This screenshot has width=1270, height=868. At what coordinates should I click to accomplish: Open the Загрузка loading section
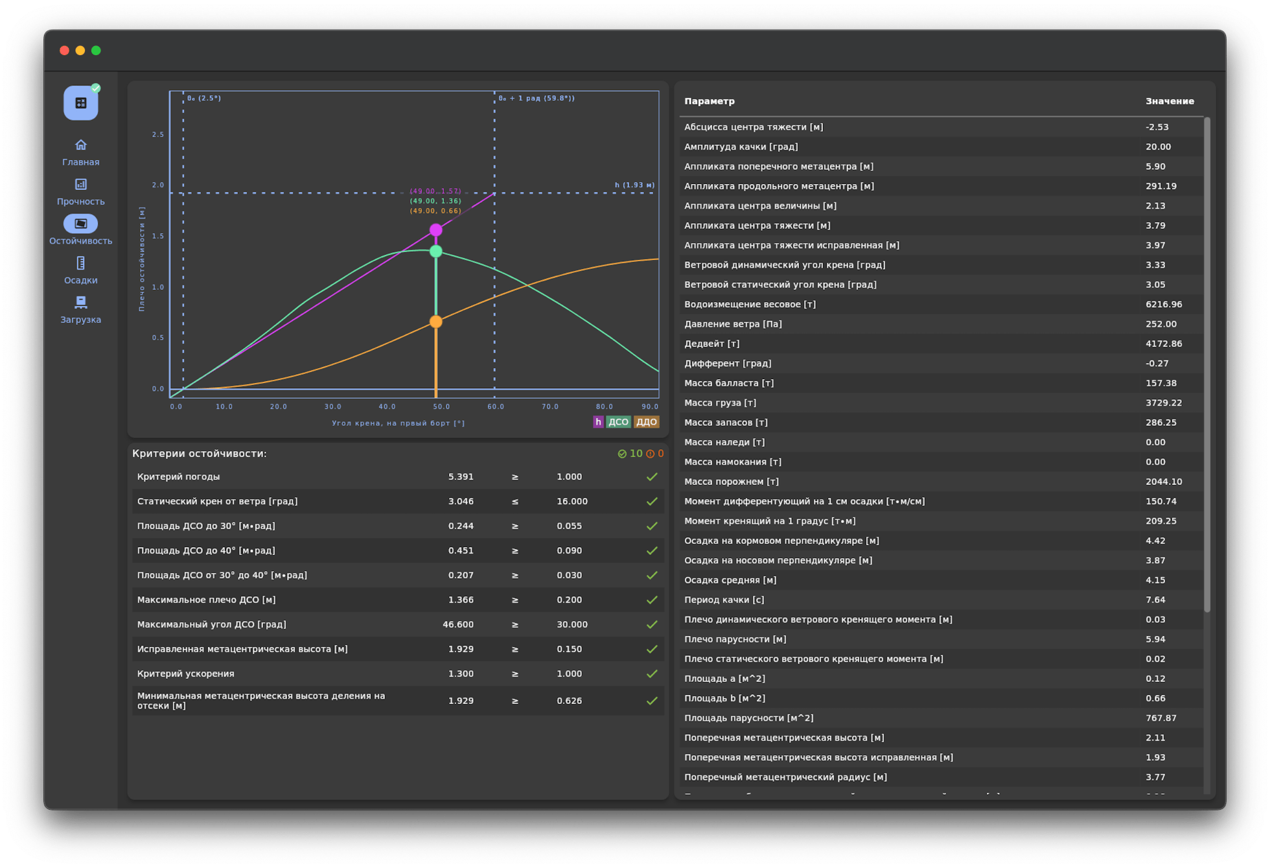pos(81,311)
